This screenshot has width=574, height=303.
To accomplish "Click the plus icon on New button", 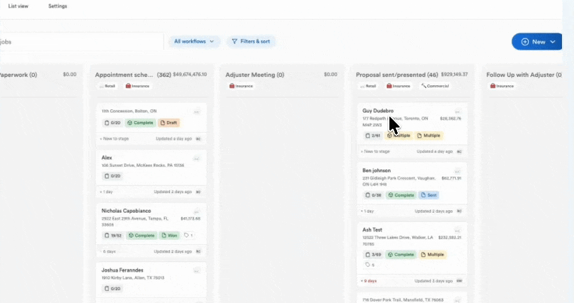I will tap(525, 42).
